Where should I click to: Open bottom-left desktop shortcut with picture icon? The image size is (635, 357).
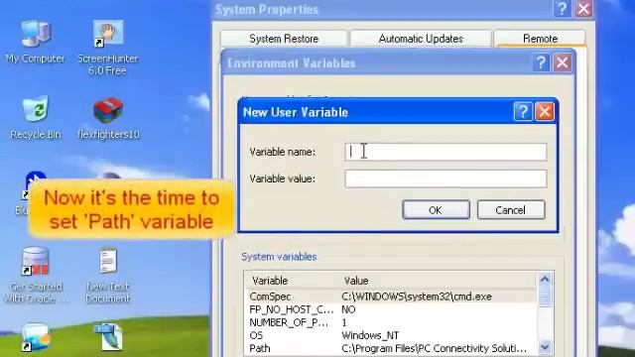pyautogui.click(x=36, y=337)
